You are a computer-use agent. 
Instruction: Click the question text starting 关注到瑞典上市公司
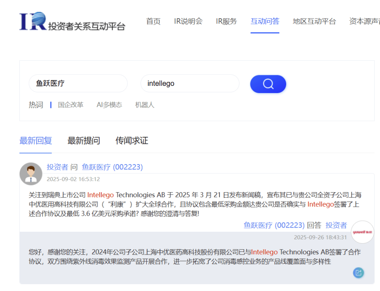pyautogui.click(x=195, y=204)
